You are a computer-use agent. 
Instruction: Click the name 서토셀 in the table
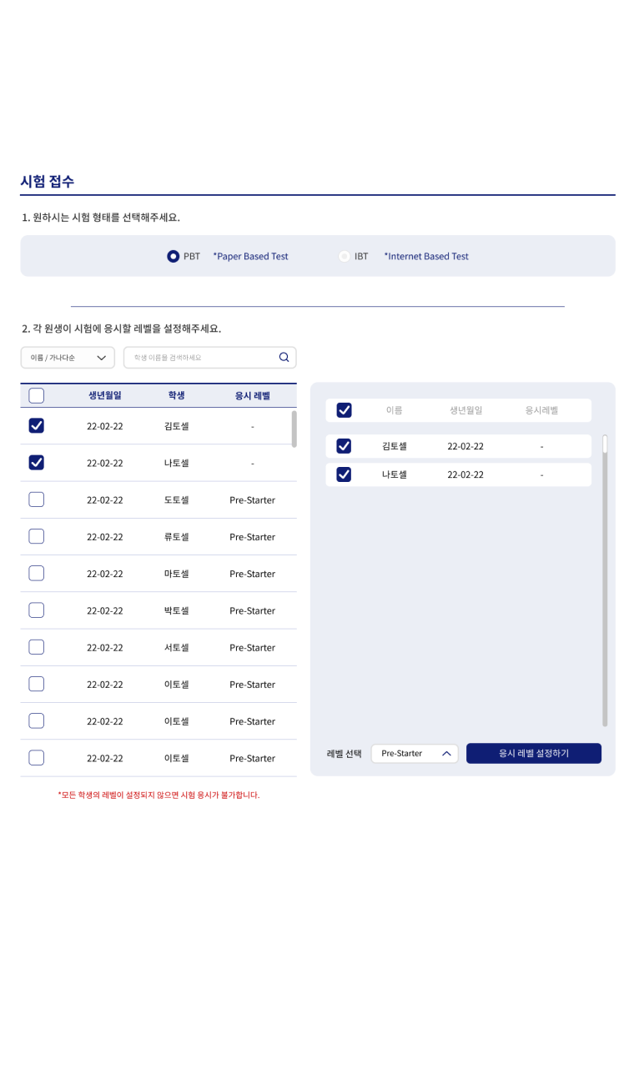tap(177, 647)
